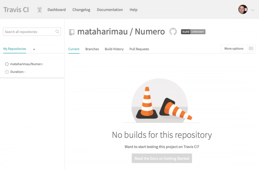259x170 pixels.
Task: Click the Travis CI logo
Action: (16, 10)
